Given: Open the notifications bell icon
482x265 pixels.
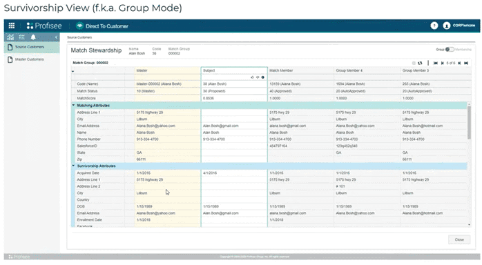Looking at the screenshot, I should 33,37.
